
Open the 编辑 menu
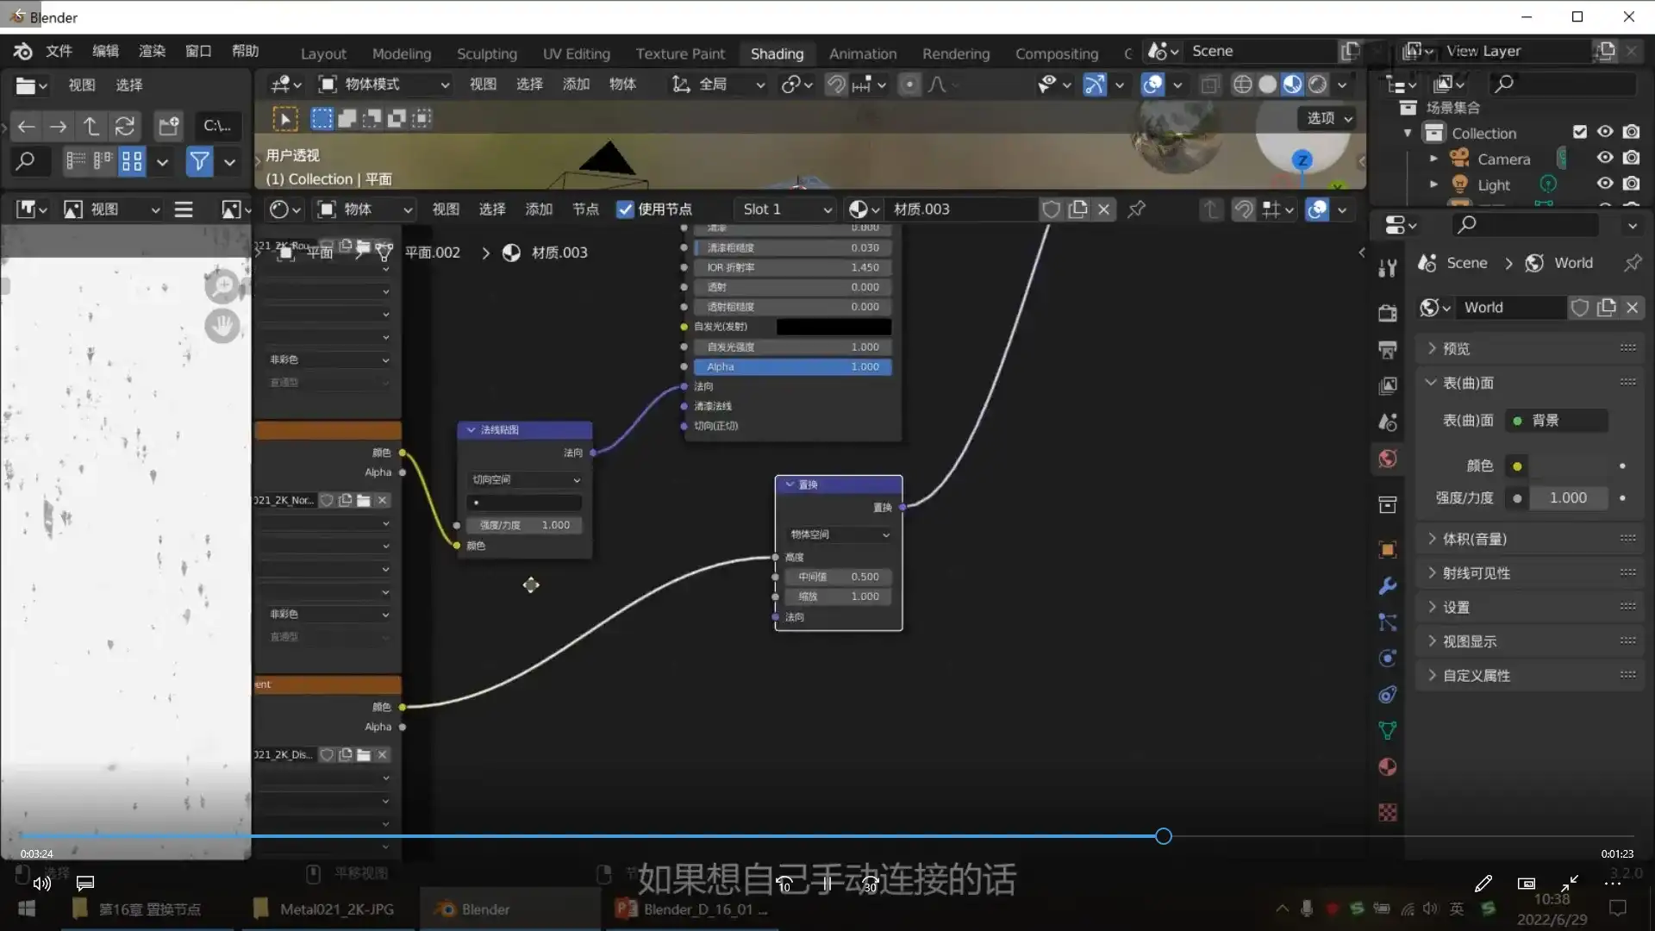click(105, 51)
